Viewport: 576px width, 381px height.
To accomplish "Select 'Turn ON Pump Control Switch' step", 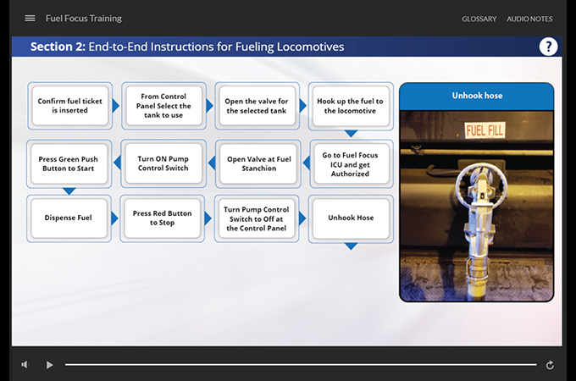I will pos(163,163).
